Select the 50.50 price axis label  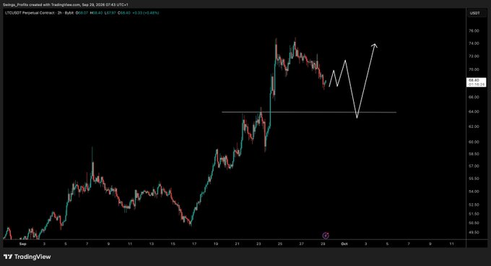pos(474,223)
